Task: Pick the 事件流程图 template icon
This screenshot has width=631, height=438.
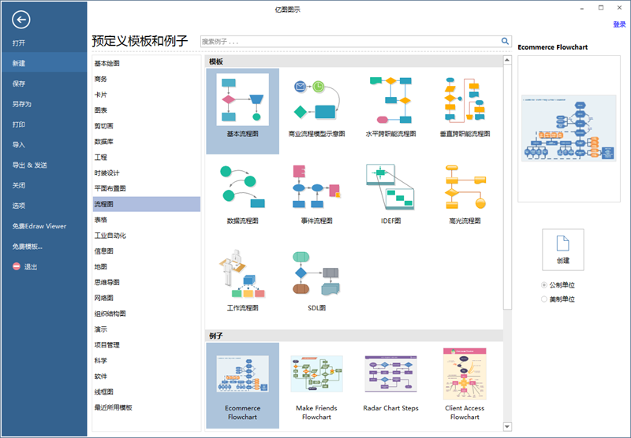Action: point(317,187)
